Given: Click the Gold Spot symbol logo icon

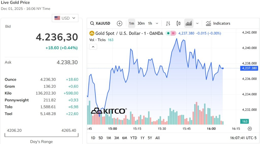Looking at the screenshot, I should pos(92,33).
